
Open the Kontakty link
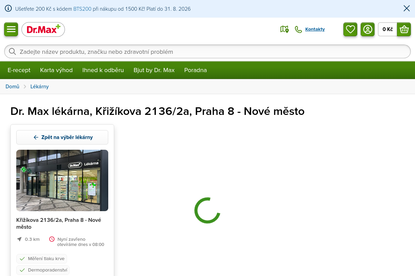[315, 29]
